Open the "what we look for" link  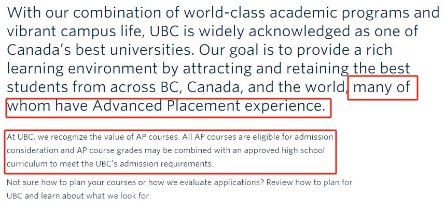pos(118,195)
